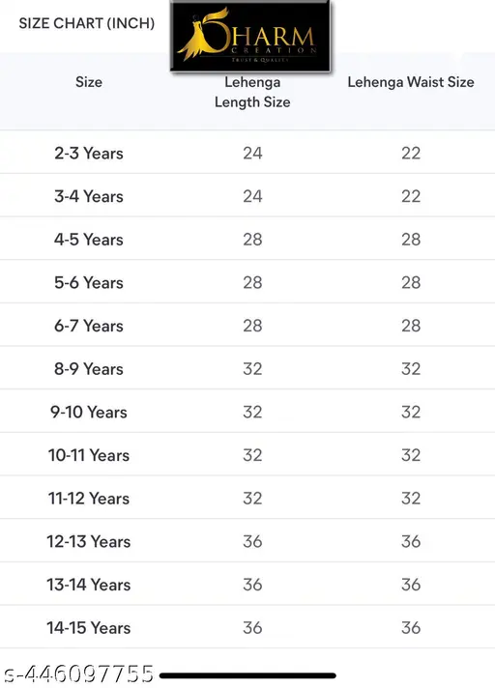Click the Size column header

pos(89,82)
